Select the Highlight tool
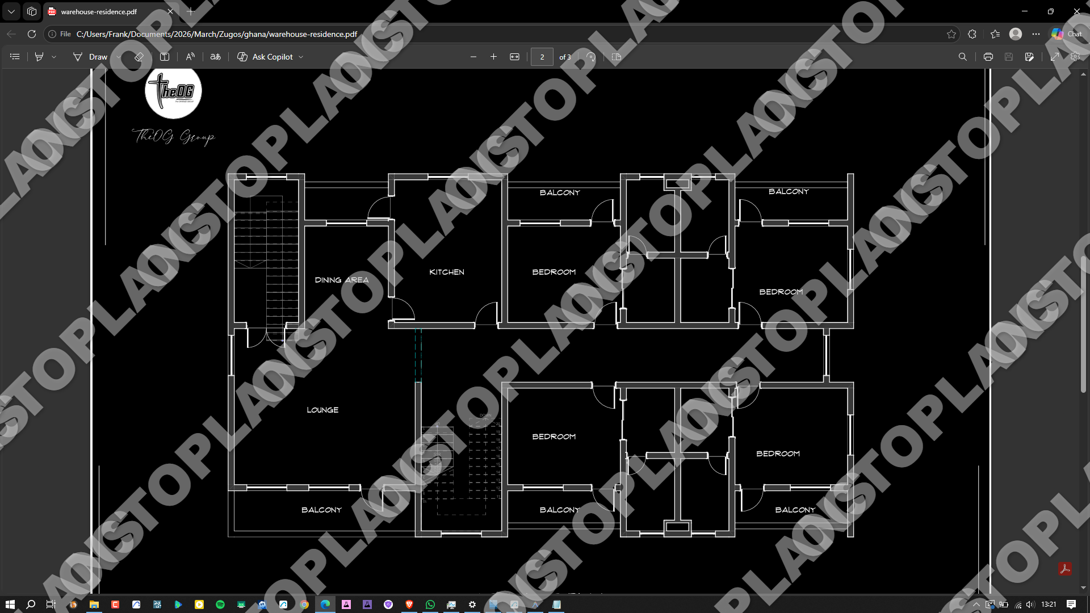The image size is (1090, 613). coord(39,57)
